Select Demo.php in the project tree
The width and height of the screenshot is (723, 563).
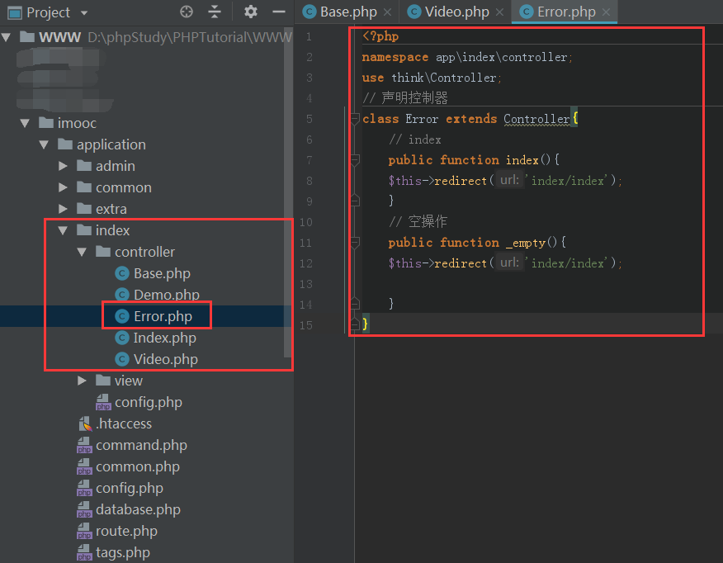click(167, 295)
